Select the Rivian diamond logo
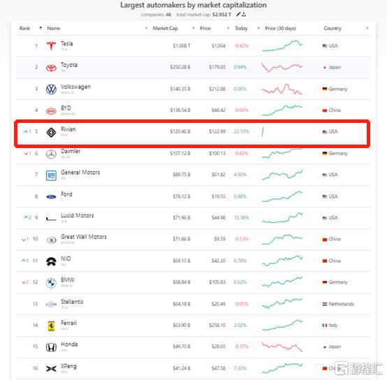 [x=51, y=133]
